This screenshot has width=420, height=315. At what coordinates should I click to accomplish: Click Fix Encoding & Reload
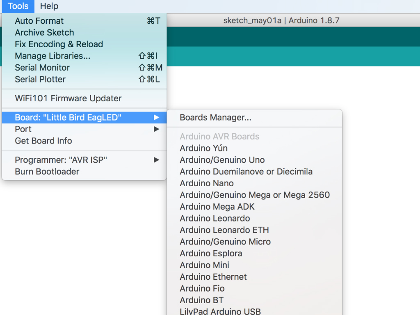coord(84,44)
